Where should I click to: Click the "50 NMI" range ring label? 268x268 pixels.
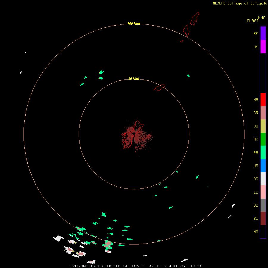pos(134,79)
